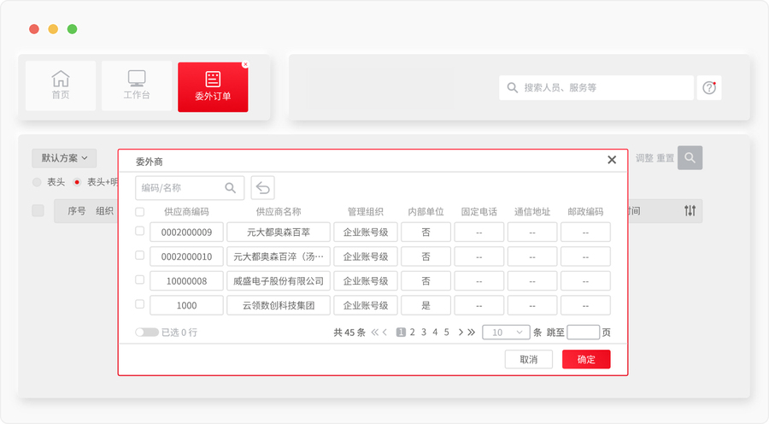Viewport: 769px width, 424px height.
Task: Go to the next page arrow
Action: [x=461, y=333]
